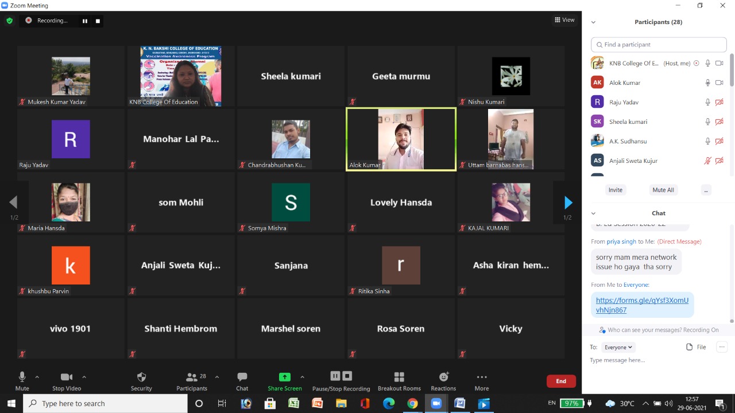Click the Word icon in the taskbar
Viewport: 735px width, 413px height.
point(459,403)
